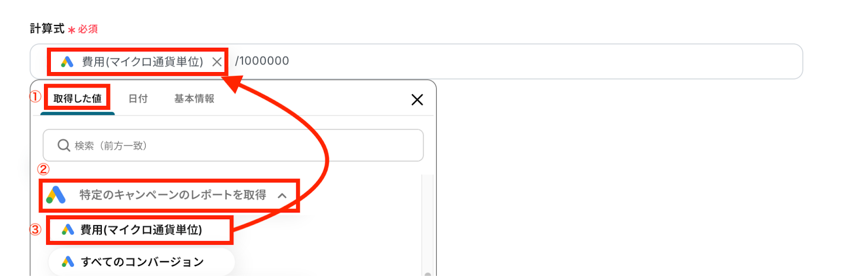Click into the 検索(前方一致) search box
Viewport: 848px width, 276px height.
point(233,145)
